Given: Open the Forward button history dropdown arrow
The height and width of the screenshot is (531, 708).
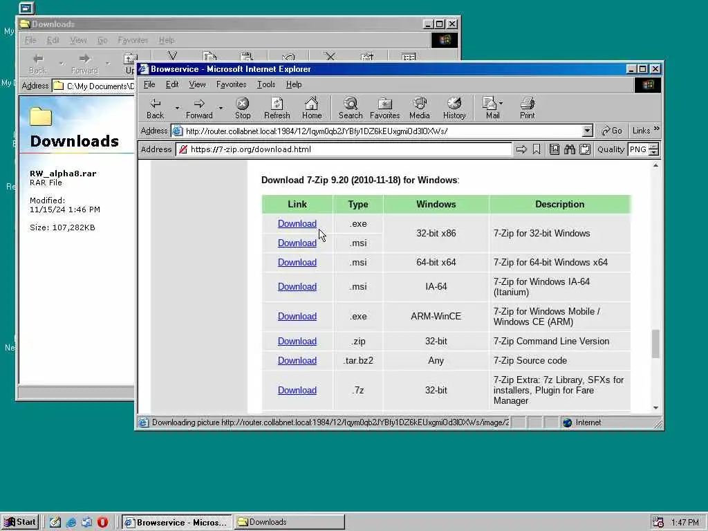Looking at the screenshot, I should pos(221,109).
